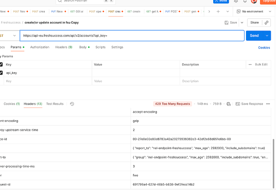This screenshot has height=190, width=276.
Task: Select the gzip header value
Action: 136,121
